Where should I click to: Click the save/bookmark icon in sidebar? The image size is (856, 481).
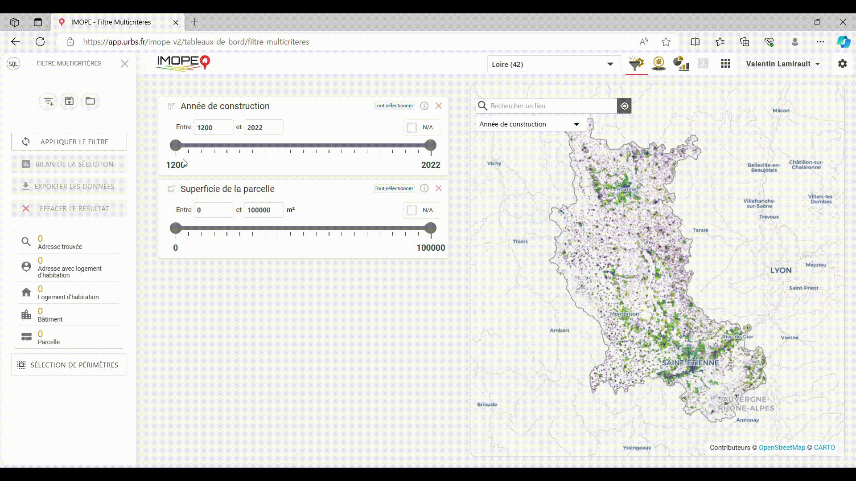70,102
